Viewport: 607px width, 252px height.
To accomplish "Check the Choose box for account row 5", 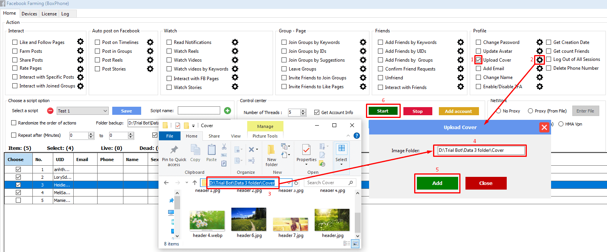I will pos(18,200).
